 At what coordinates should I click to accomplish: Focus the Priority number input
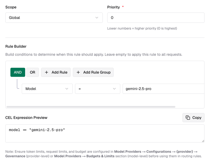156,18
